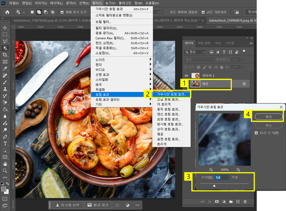286x211 pixels.
Task: Toggle the pixel layer filter icon
Action: (x=211, y=52)
